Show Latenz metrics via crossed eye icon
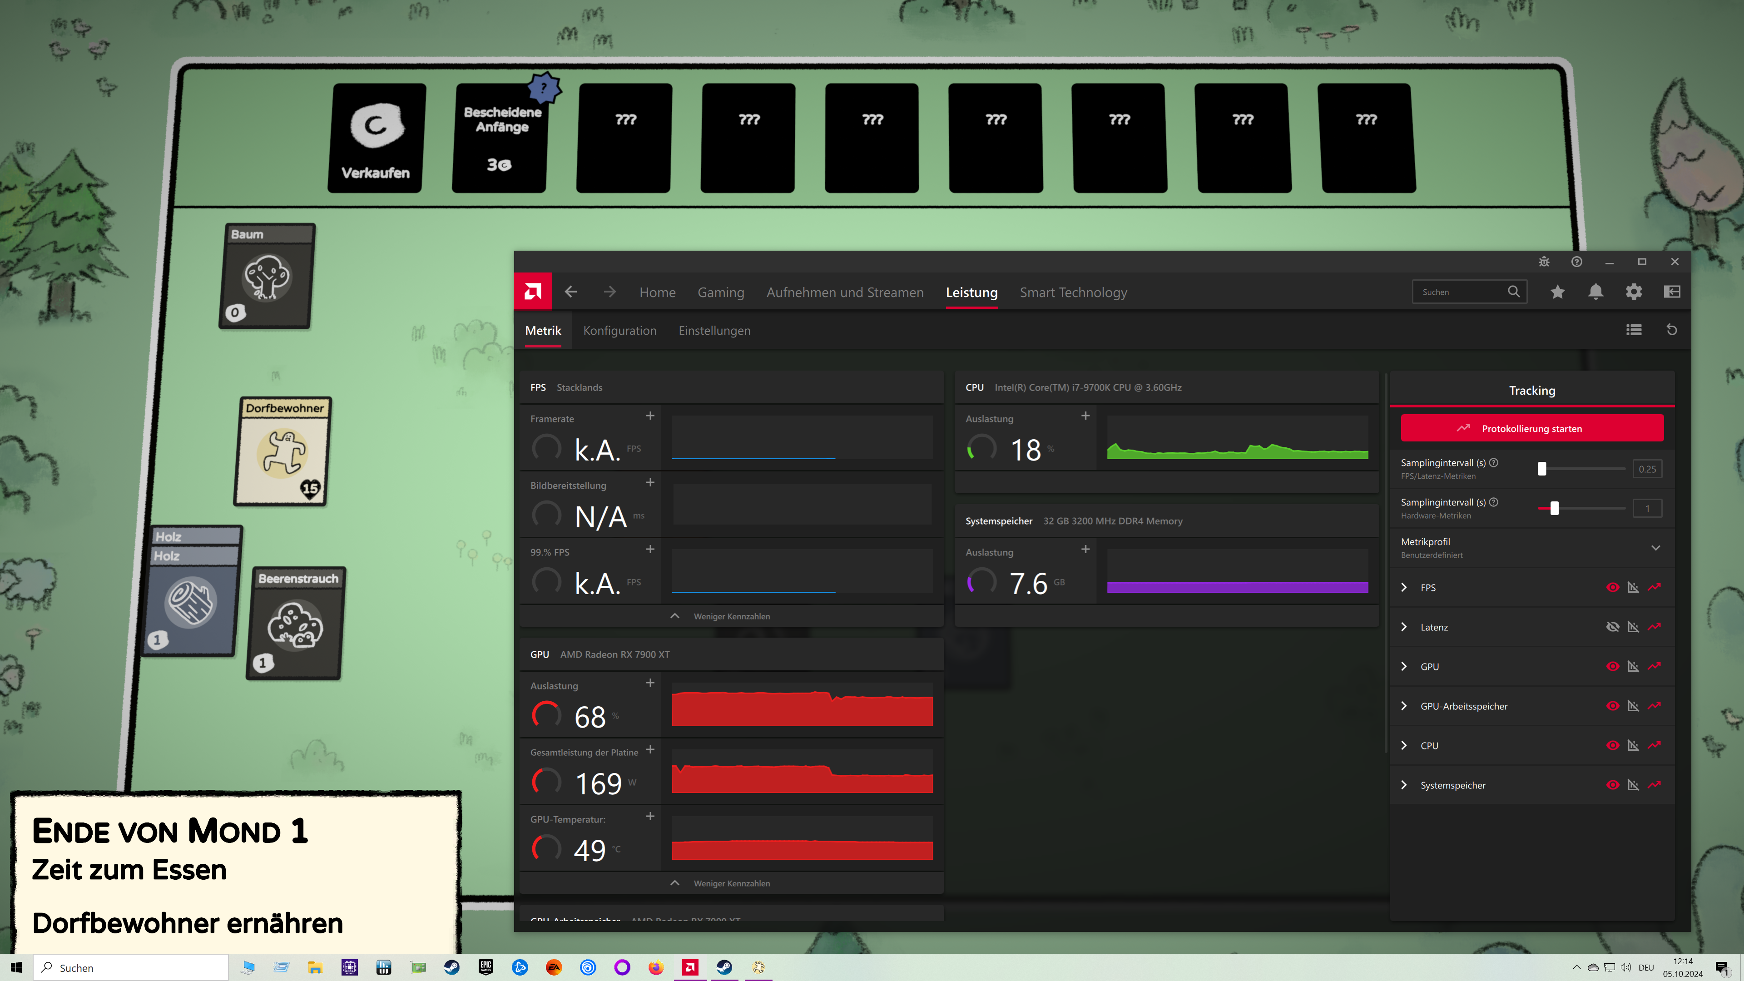This screenshot has width=1744, height=981. (1613, 627)
